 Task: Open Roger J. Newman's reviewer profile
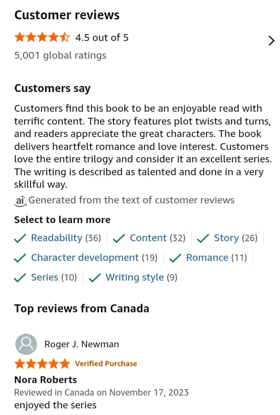[x=82, y=344]
